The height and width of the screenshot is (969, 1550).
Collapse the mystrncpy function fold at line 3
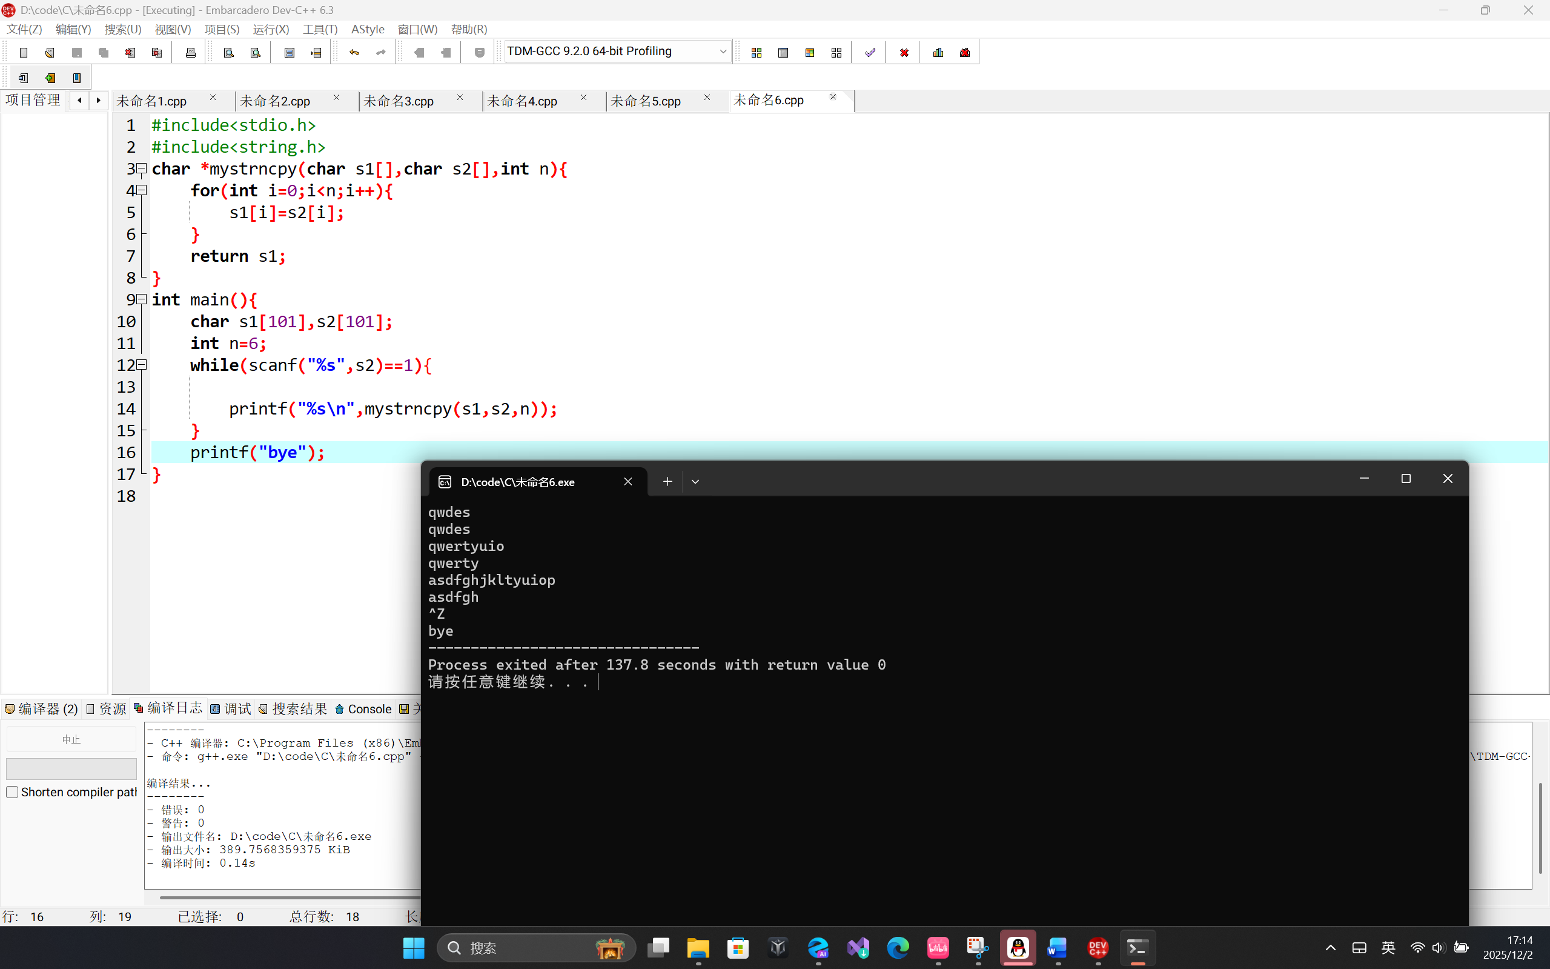(x=142, y=168)
